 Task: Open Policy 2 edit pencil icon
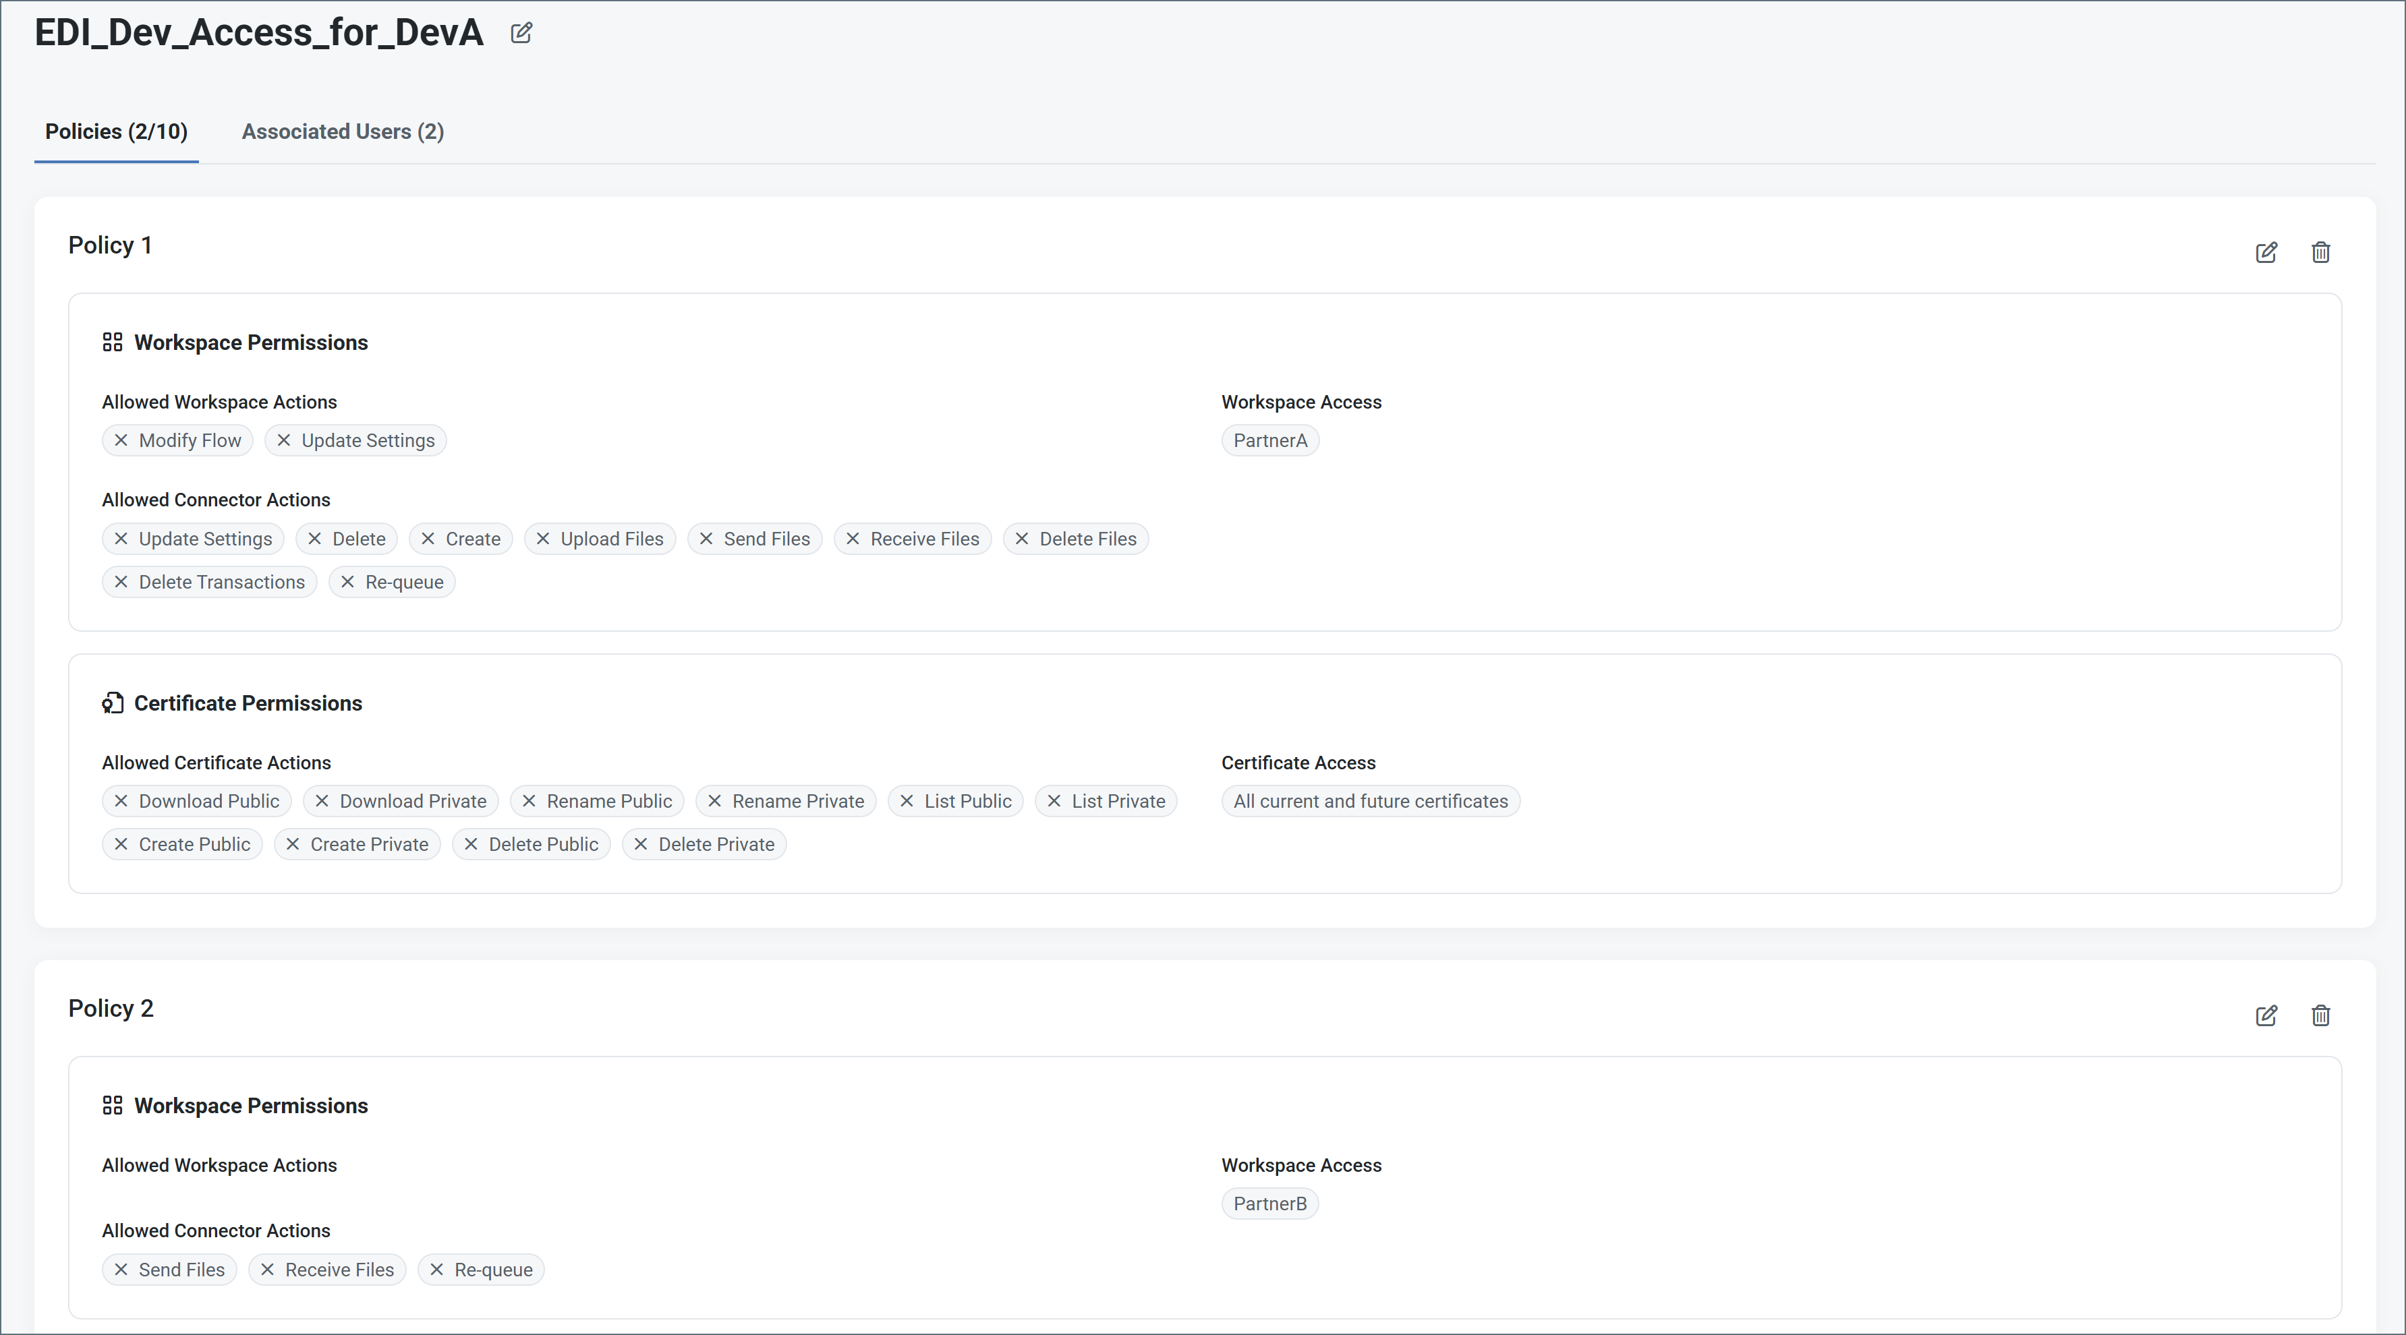pyautogui.click(x=2266, y=1015)
